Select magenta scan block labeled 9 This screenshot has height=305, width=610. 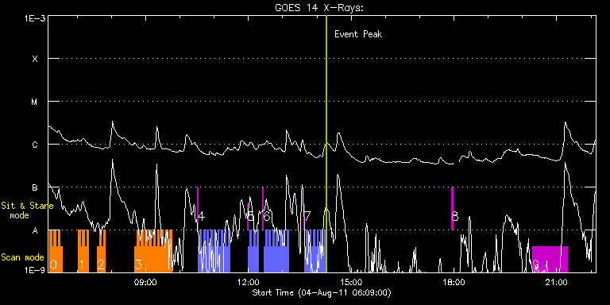550,259
